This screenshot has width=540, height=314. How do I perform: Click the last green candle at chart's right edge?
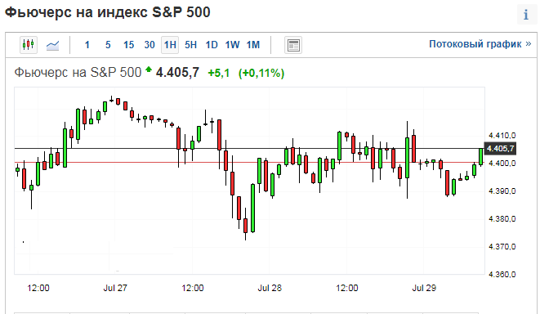480,157
